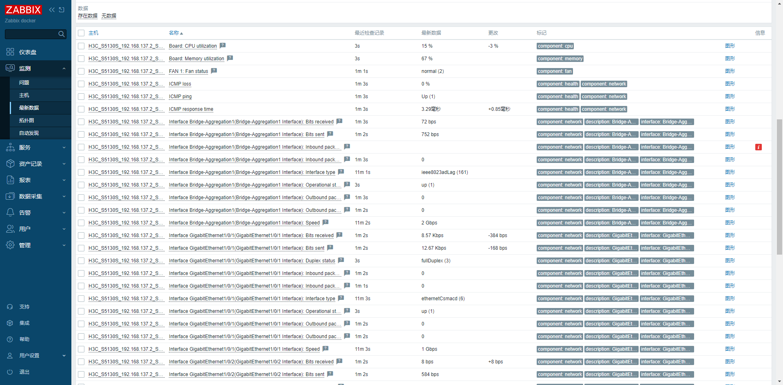Screen dimensions: 783x385
Task: Click the Monitoring (监测) icon
Action: [x=10, y=68]
